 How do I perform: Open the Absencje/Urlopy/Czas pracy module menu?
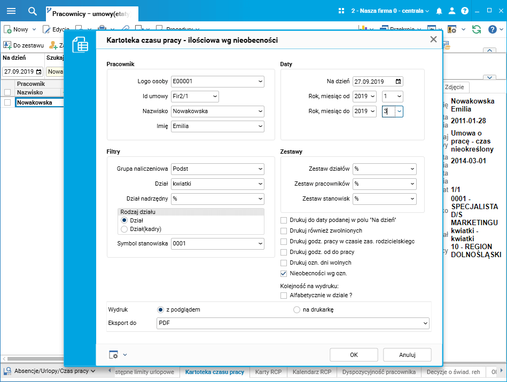tap(53, 371)
